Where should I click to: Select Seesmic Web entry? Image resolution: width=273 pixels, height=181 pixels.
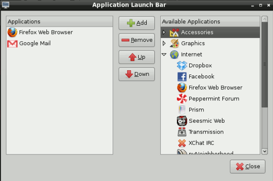coord(207,121)
